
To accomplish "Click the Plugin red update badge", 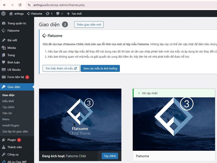I will point(19,140).
